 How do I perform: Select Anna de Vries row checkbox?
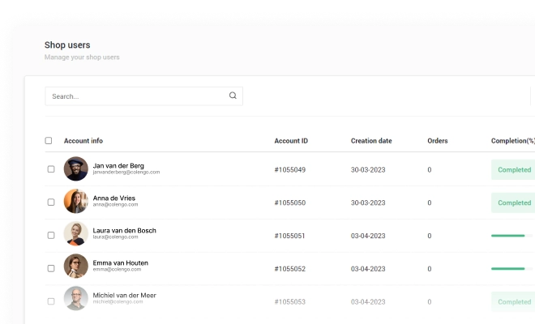pyautogui.click(x=51, y=202)
